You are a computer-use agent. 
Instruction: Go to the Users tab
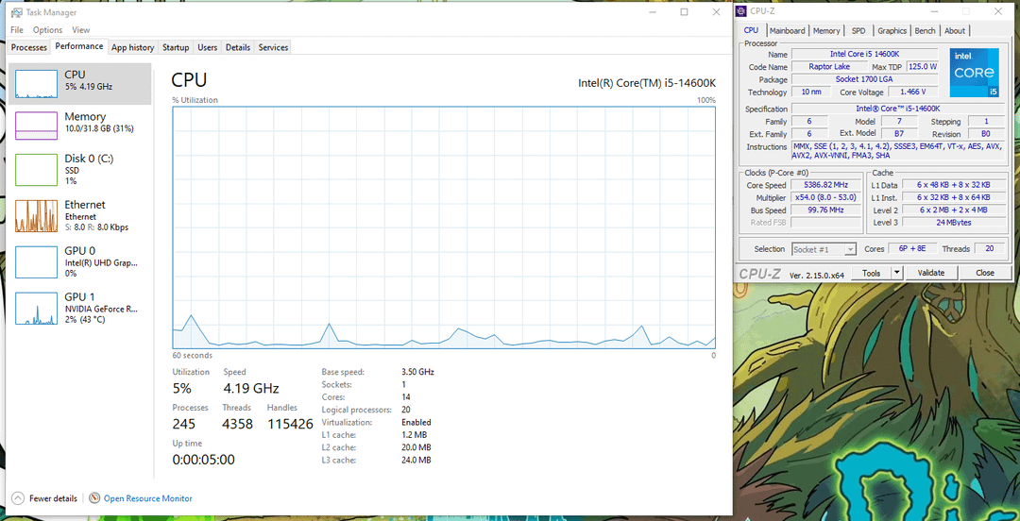coord(208,47)
